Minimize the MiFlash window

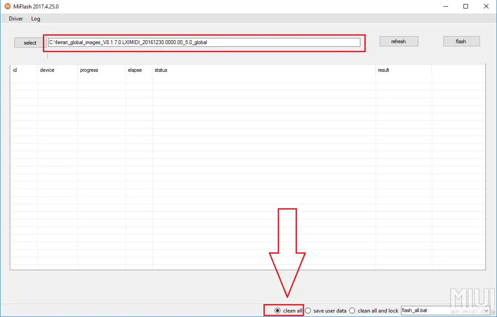click(x=445, y=6)
